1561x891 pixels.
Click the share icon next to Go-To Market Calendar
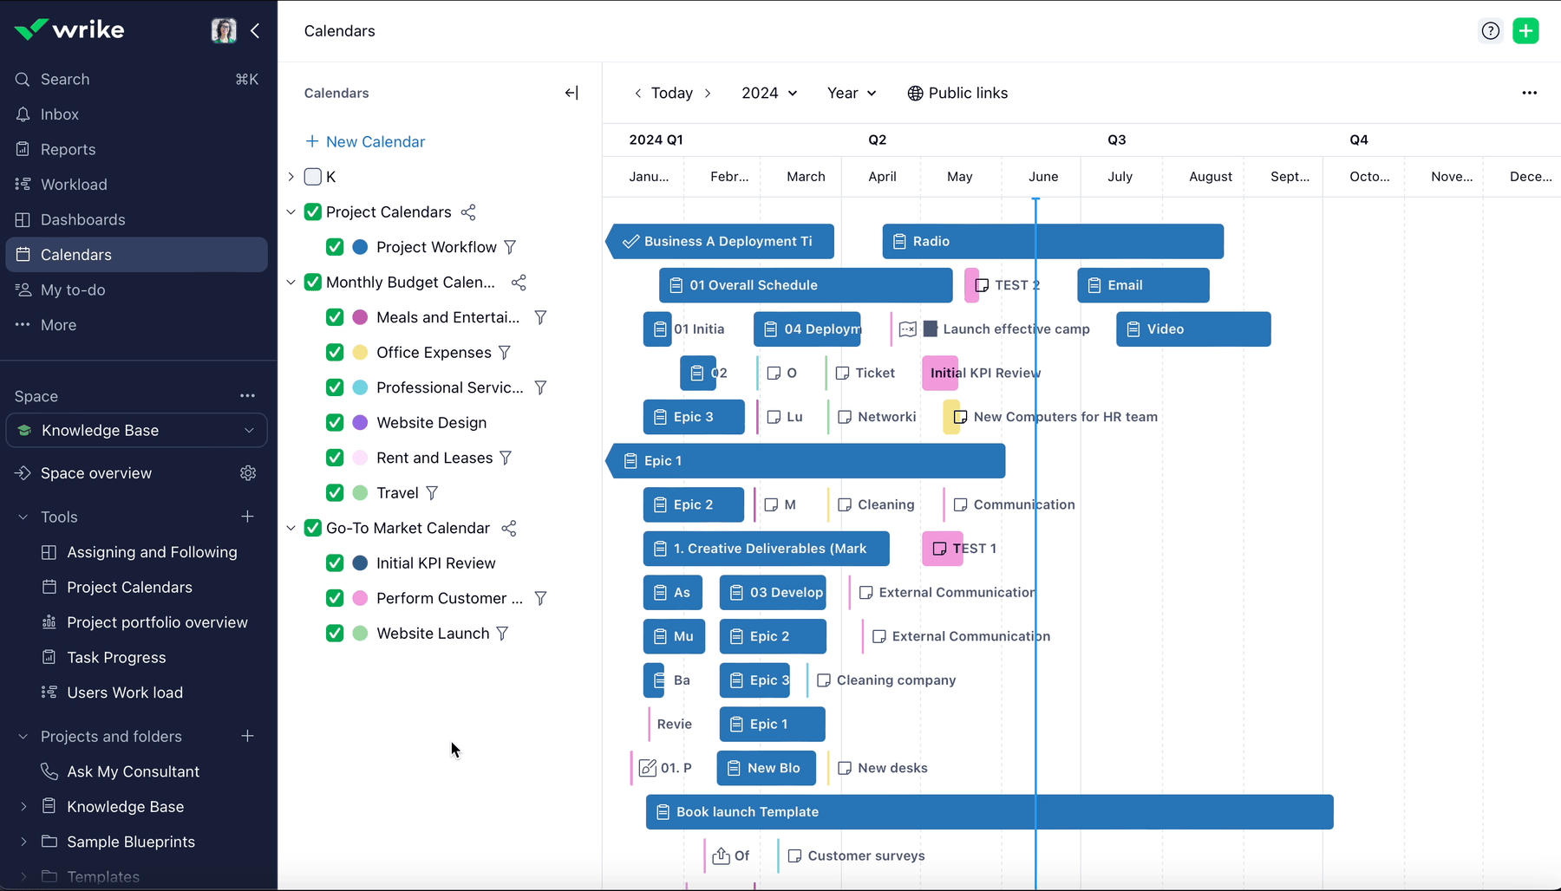click(x=510, y=528)
